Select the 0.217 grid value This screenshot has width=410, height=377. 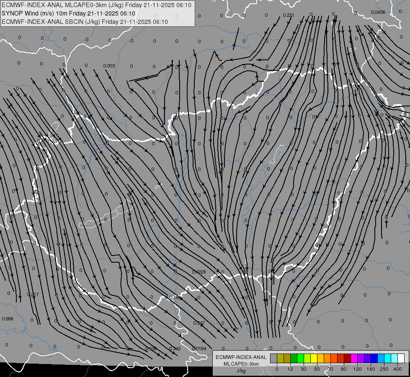tap(33, 294)
